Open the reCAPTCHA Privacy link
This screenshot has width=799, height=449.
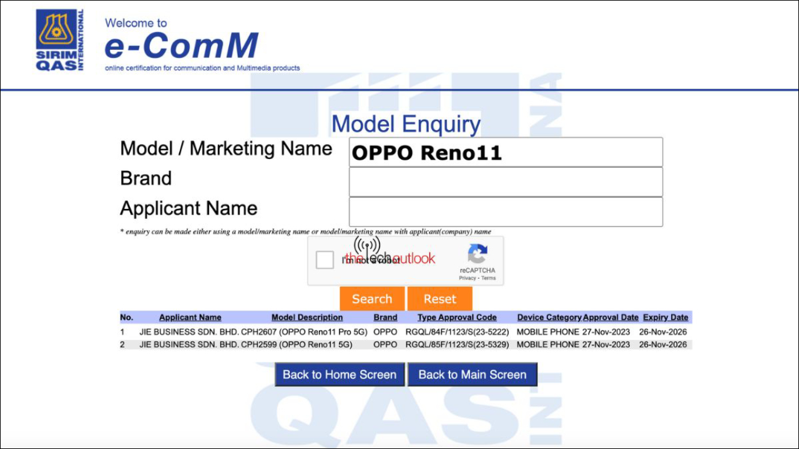coord(468,278)
